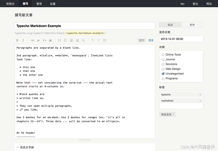Check the Online Tools category
The width and height of the screenshot is (218, 151).
point(163,55)
